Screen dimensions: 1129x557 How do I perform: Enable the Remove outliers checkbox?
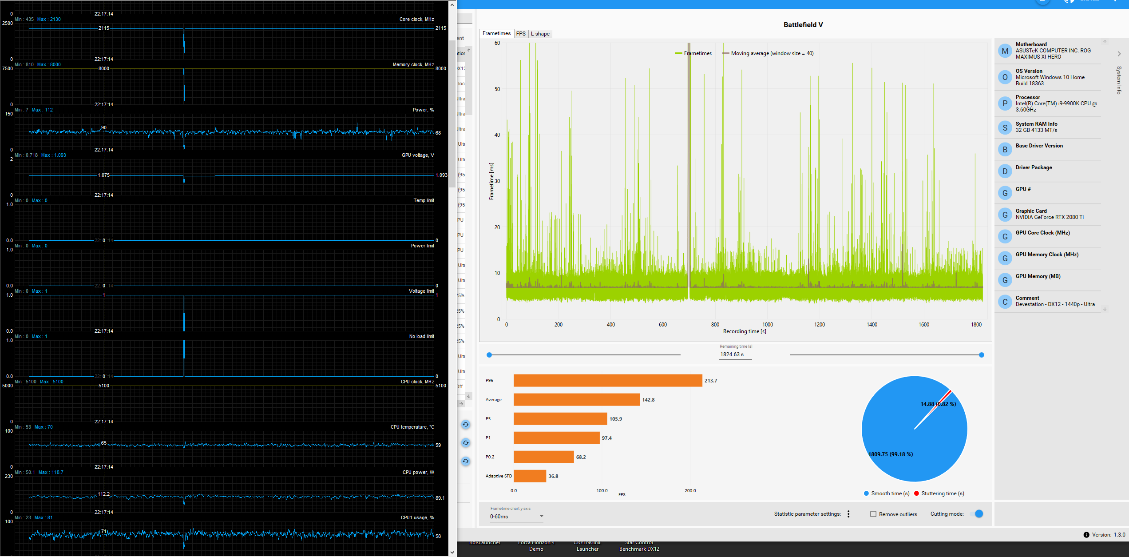point(873,513)
